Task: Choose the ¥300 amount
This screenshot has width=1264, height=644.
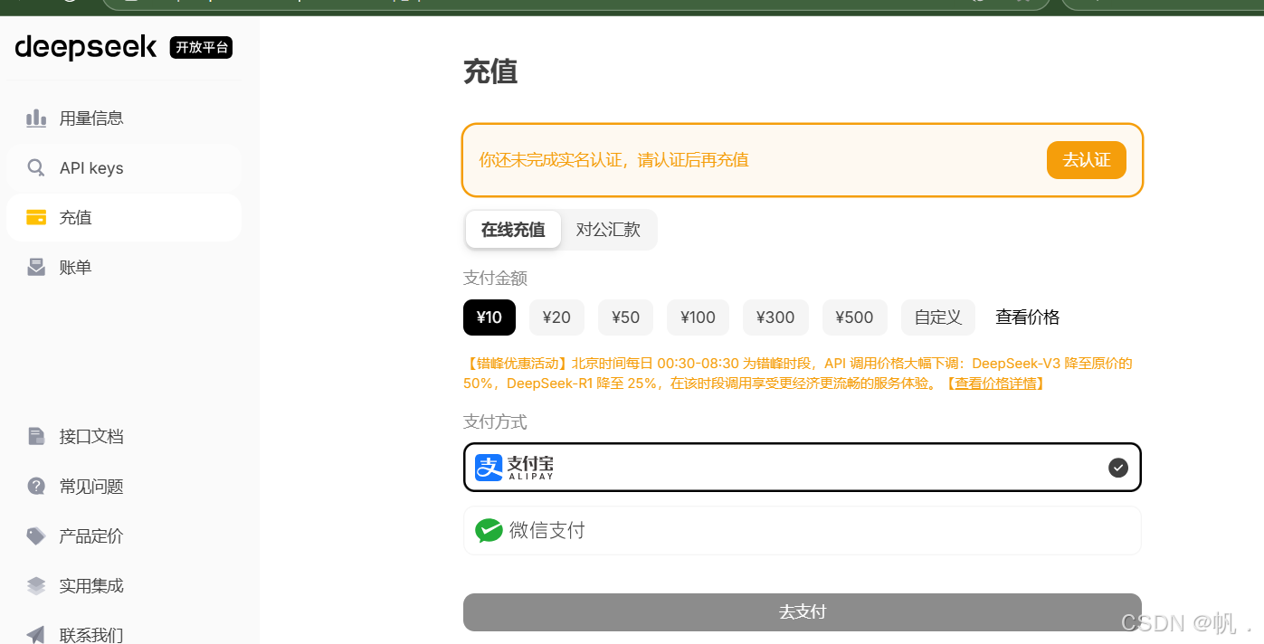Action: coord(775,317)
